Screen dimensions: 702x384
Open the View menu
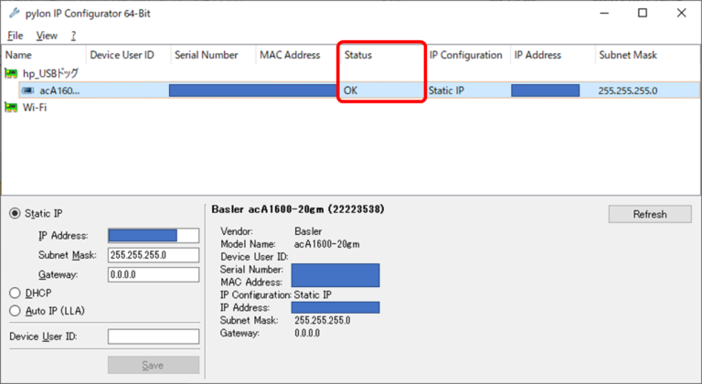(x=46, y=36)
